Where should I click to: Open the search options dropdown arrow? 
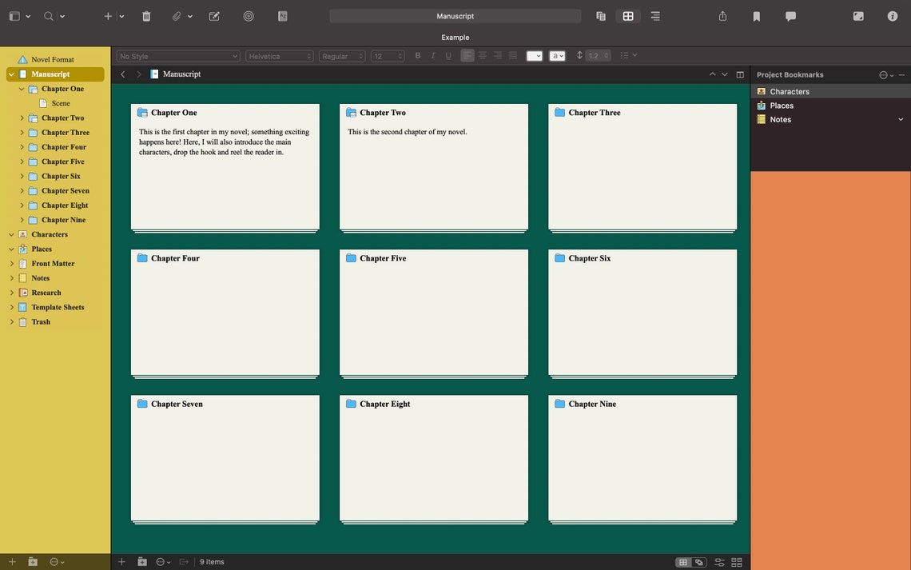(62, 16)
